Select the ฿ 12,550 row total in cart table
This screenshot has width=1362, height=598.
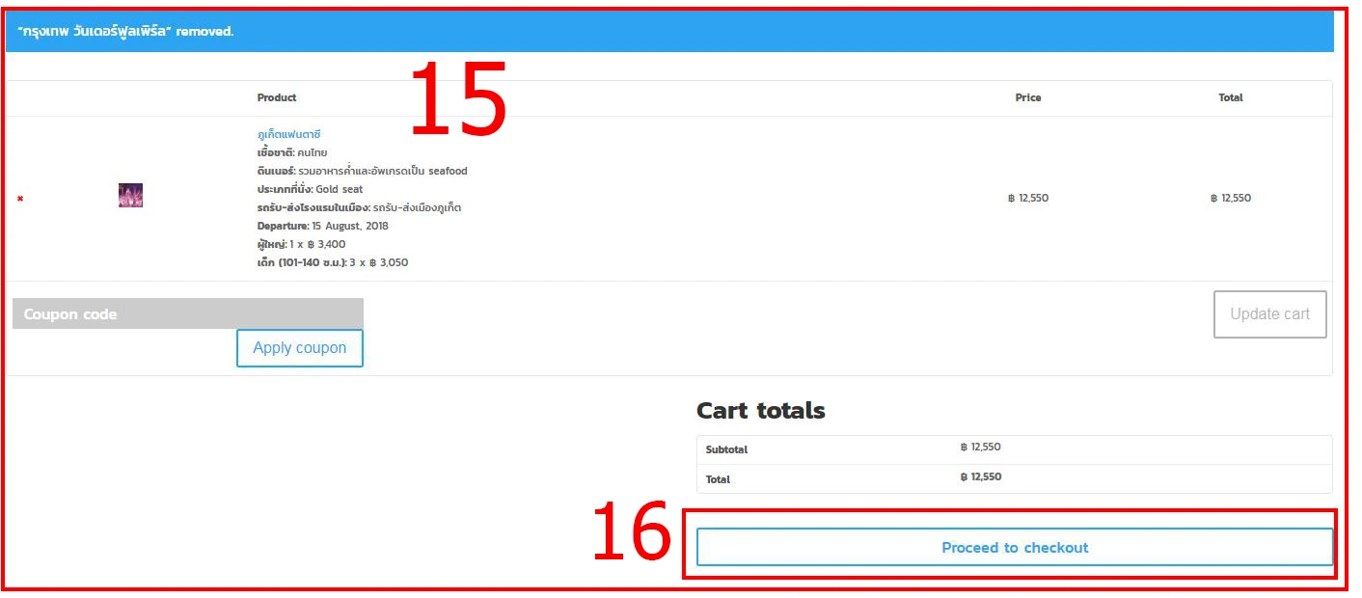tap(1230, 199)
